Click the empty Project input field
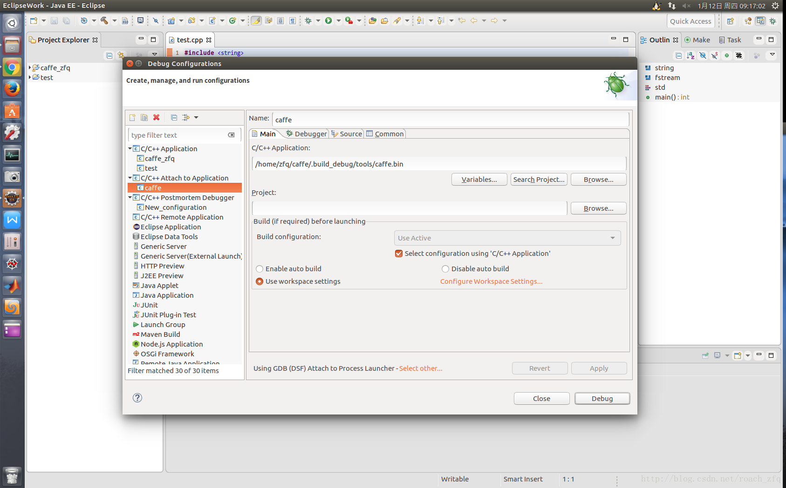The image size is (786, 488). (x=409, y=208)
